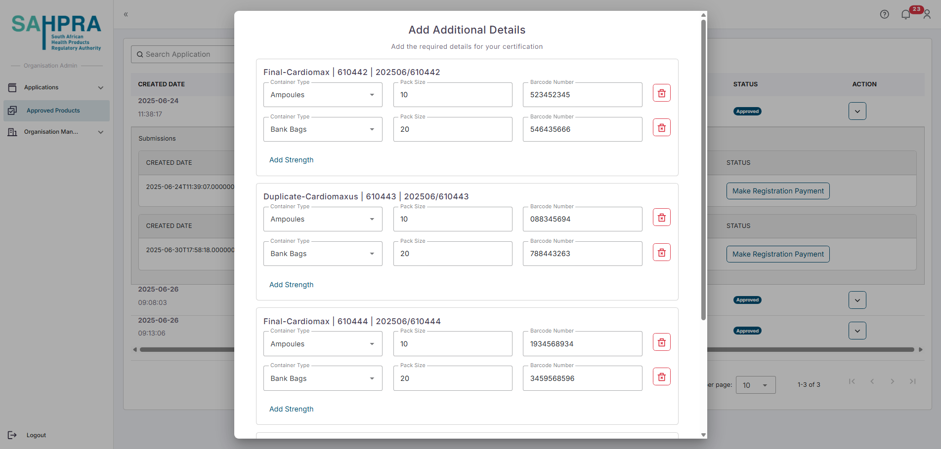This screenshot has width=941, height=449.
Task: Click Barcode Number field containing 523452345
Action: [x=582, y=95]
